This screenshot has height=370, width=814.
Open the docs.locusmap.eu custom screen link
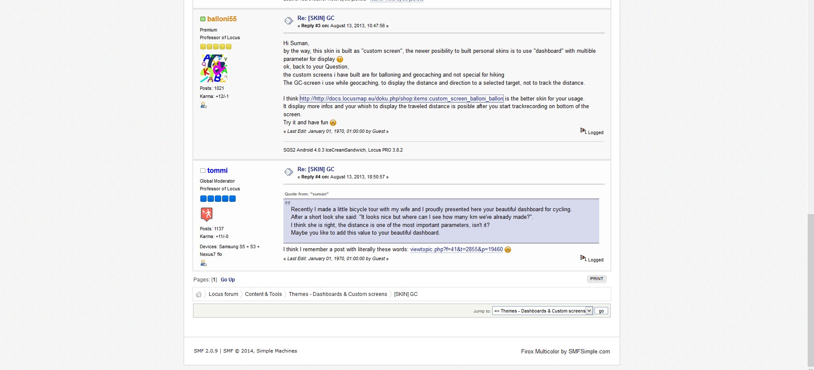pyautogui.click(x=401, y=99)
